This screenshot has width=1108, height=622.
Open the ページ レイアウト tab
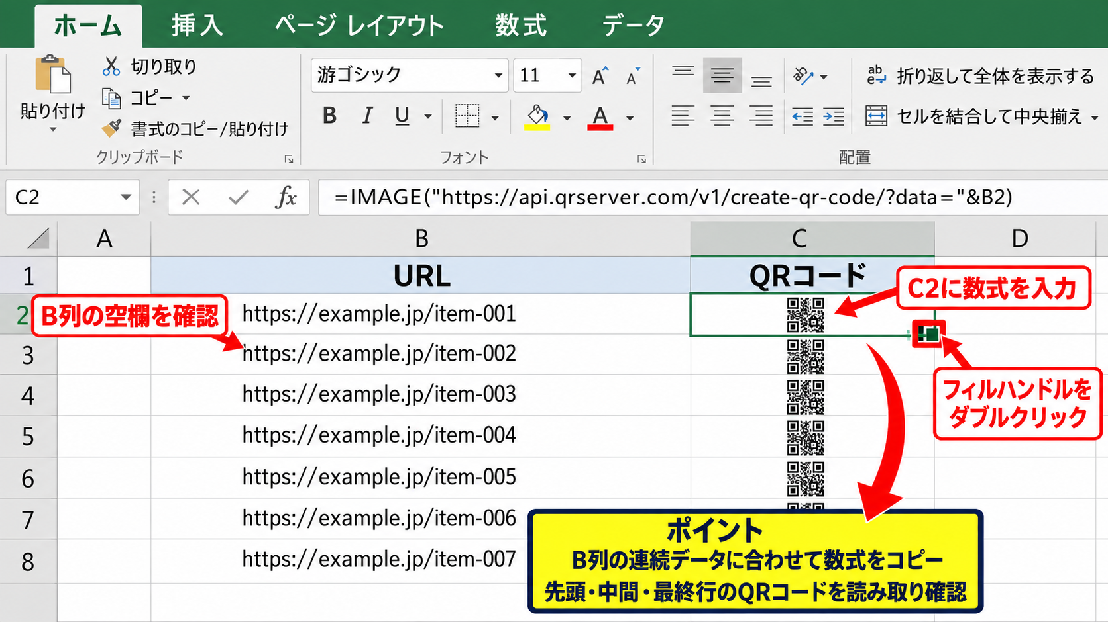(359, 26)
